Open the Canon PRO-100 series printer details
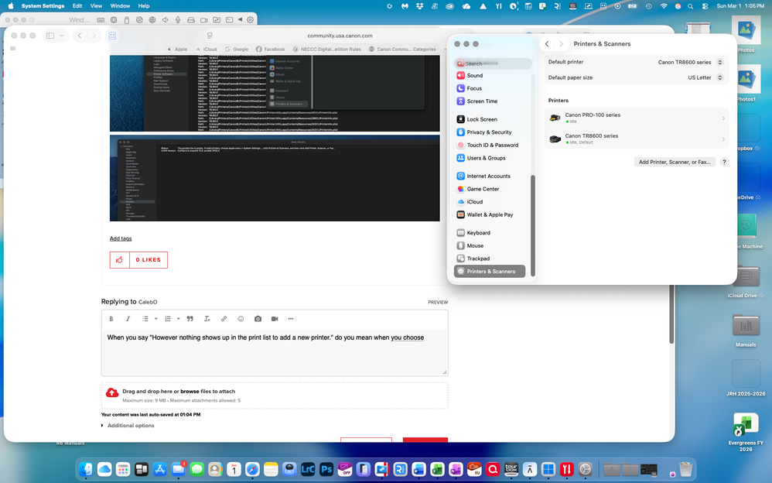The height and width of the screenshot is (483, 772). click(x=637, y=118)
